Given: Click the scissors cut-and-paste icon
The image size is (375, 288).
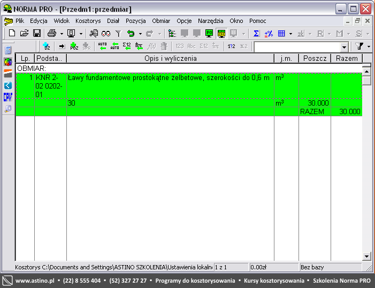Looking at the screenshot, I should click(94, 33).
